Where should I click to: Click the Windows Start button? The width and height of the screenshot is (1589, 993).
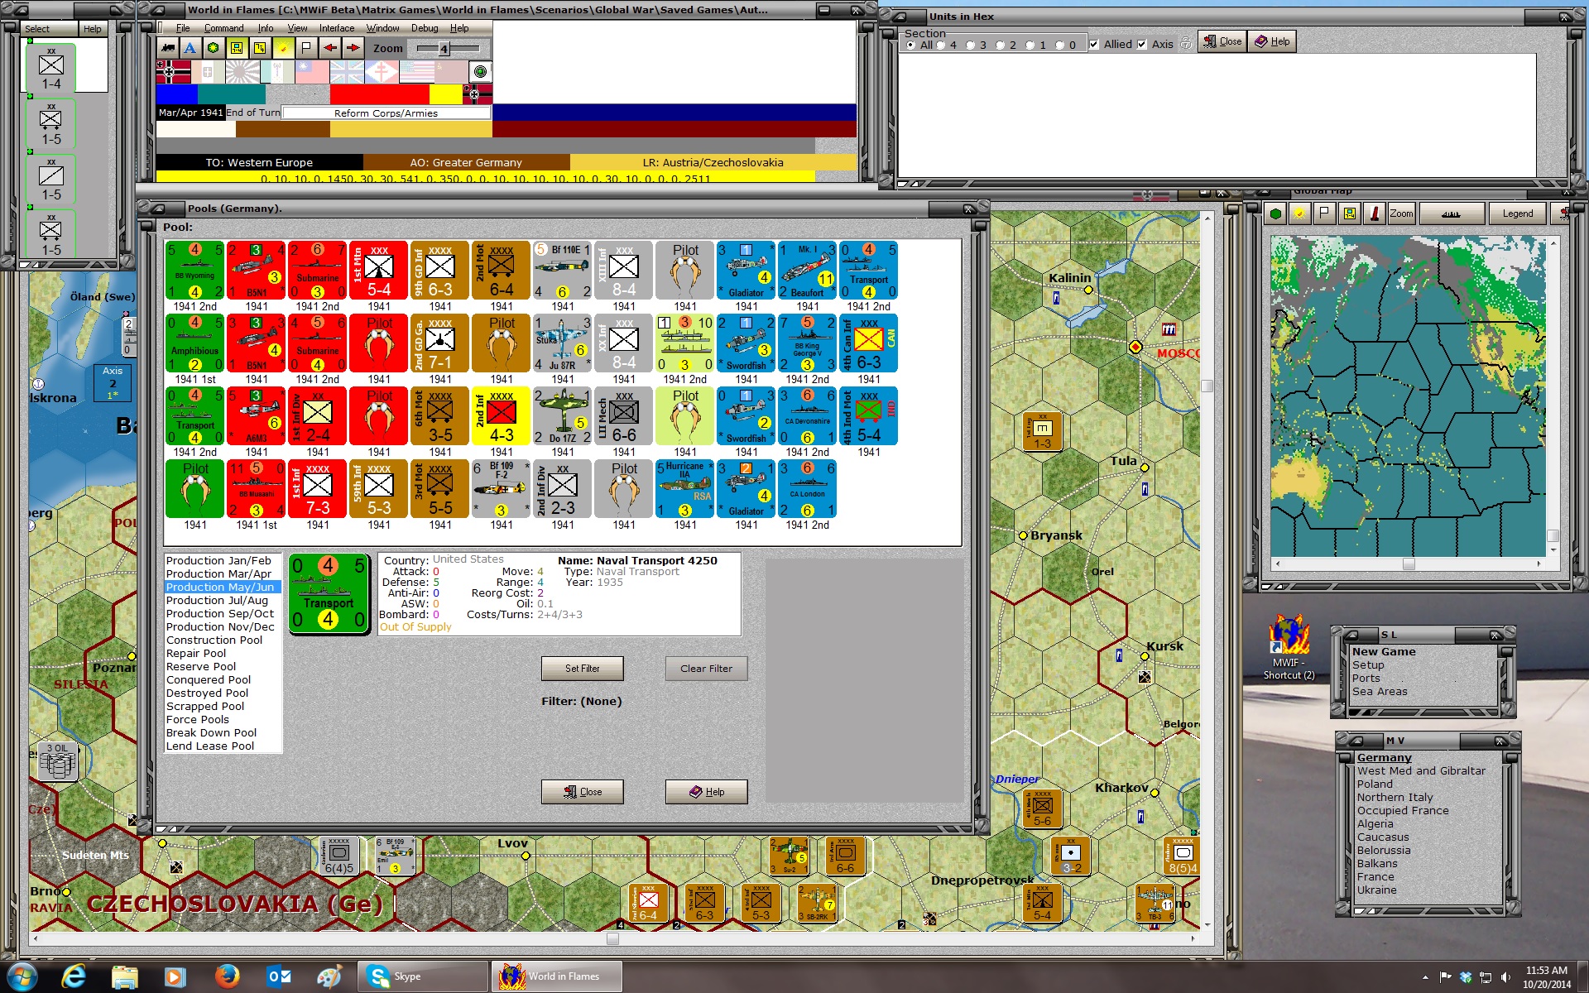pos(22,976)
